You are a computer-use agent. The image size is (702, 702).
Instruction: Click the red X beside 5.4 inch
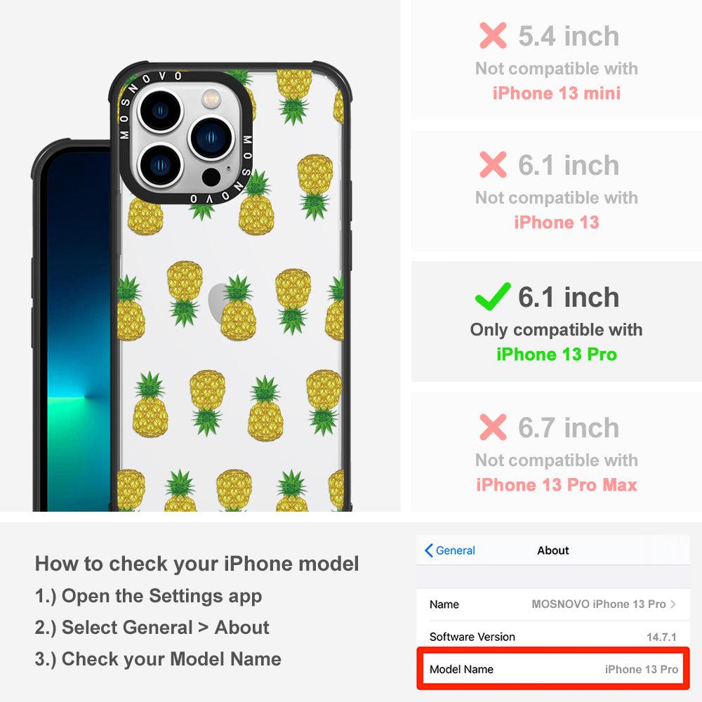click(x=493, y=35)
